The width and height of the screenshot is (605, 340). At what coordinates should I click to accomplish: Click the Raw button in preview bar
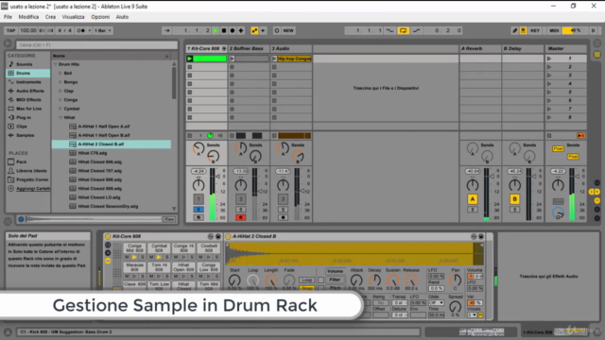[x=169, y=219]
